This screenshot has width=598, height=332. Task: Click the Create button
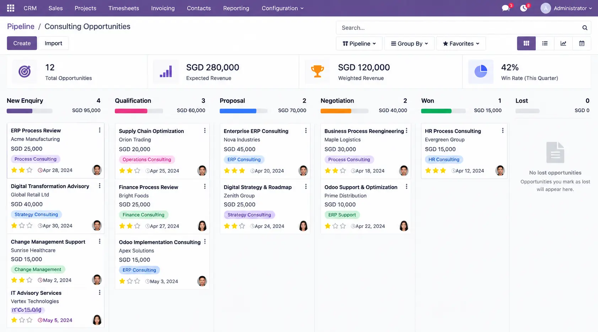click(x=22, y=43)
